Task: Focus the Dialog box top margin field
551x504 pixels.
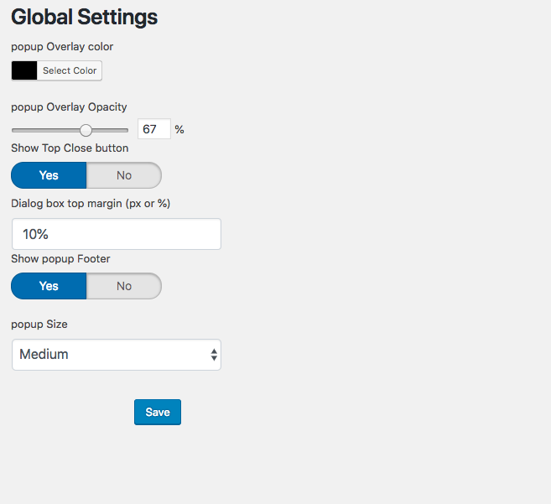Action: [117, 234]
